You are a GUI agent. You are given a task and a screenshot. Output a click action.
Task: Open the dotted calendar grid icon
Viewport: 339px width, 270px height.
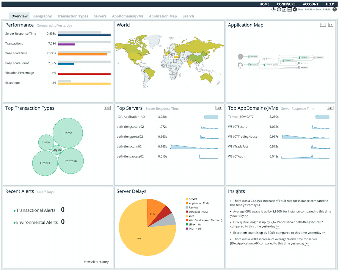(284, 9)
